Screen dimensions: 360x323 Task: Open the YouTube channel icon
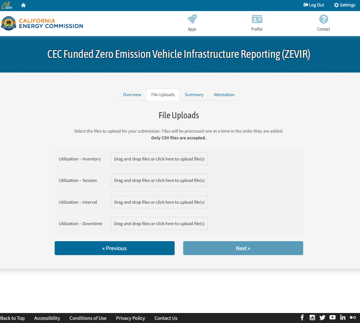[x=332, y=317]
